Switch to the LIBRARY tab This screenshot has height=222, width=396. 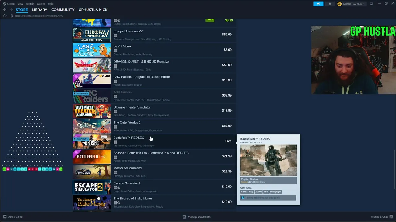pos(40,10)
